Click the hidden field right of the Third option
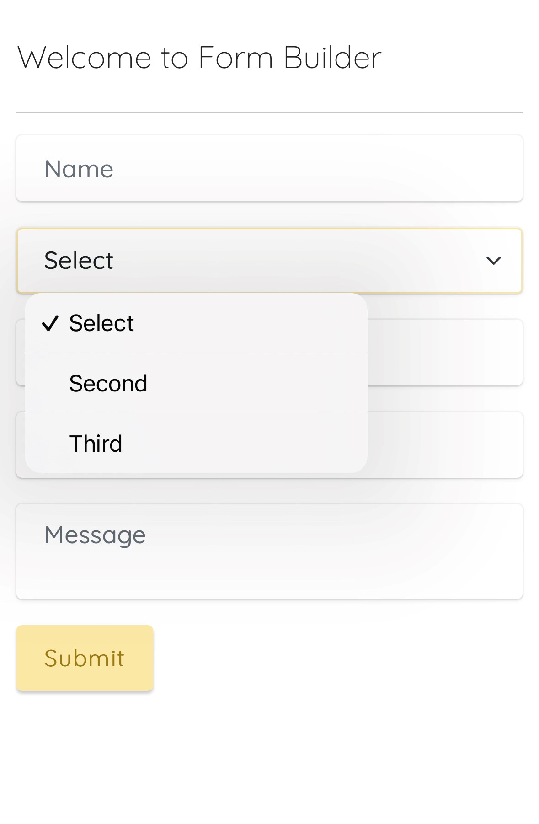This screenshot has width=539, height=824. point(444,444)
